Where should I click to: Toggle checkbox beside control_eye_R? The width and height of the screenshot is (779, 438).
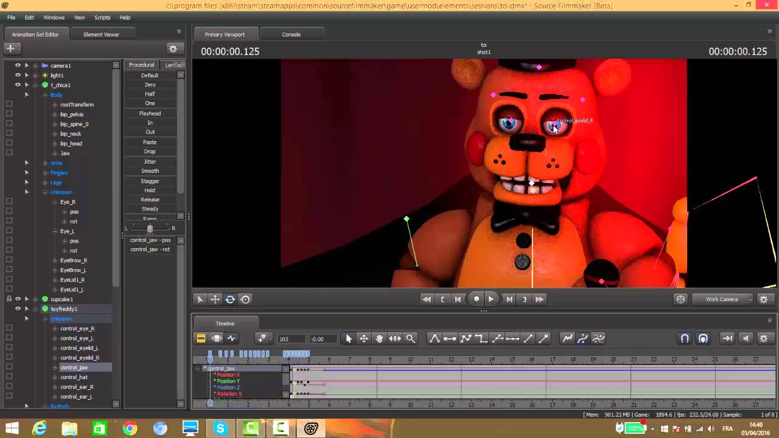pyautogui.click(x=9, y=328)
